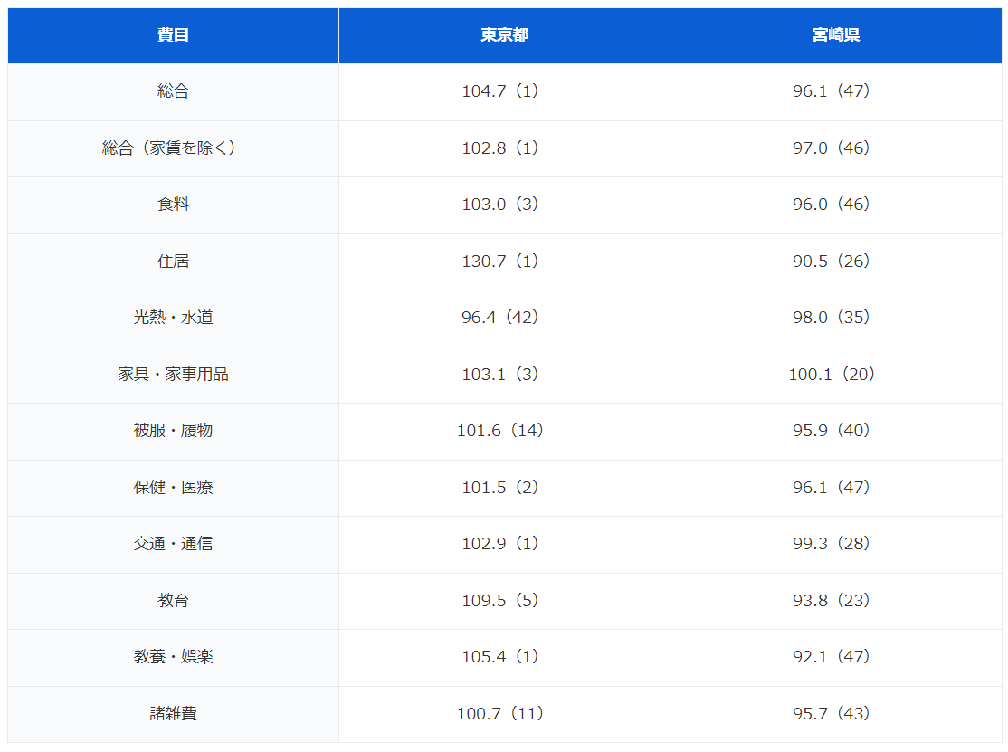Select the 光熱・水道 row label

click(173, 318)
